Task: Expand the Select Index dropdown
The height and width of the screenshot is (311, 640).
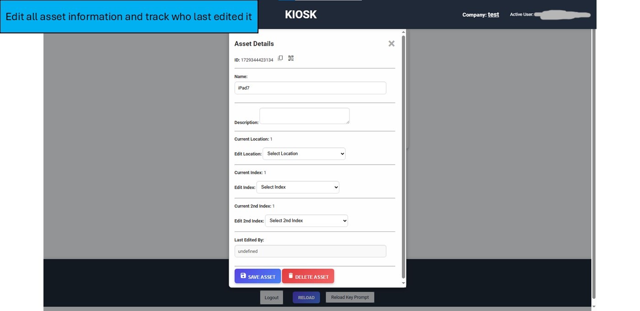Action: tap(298, 187)
